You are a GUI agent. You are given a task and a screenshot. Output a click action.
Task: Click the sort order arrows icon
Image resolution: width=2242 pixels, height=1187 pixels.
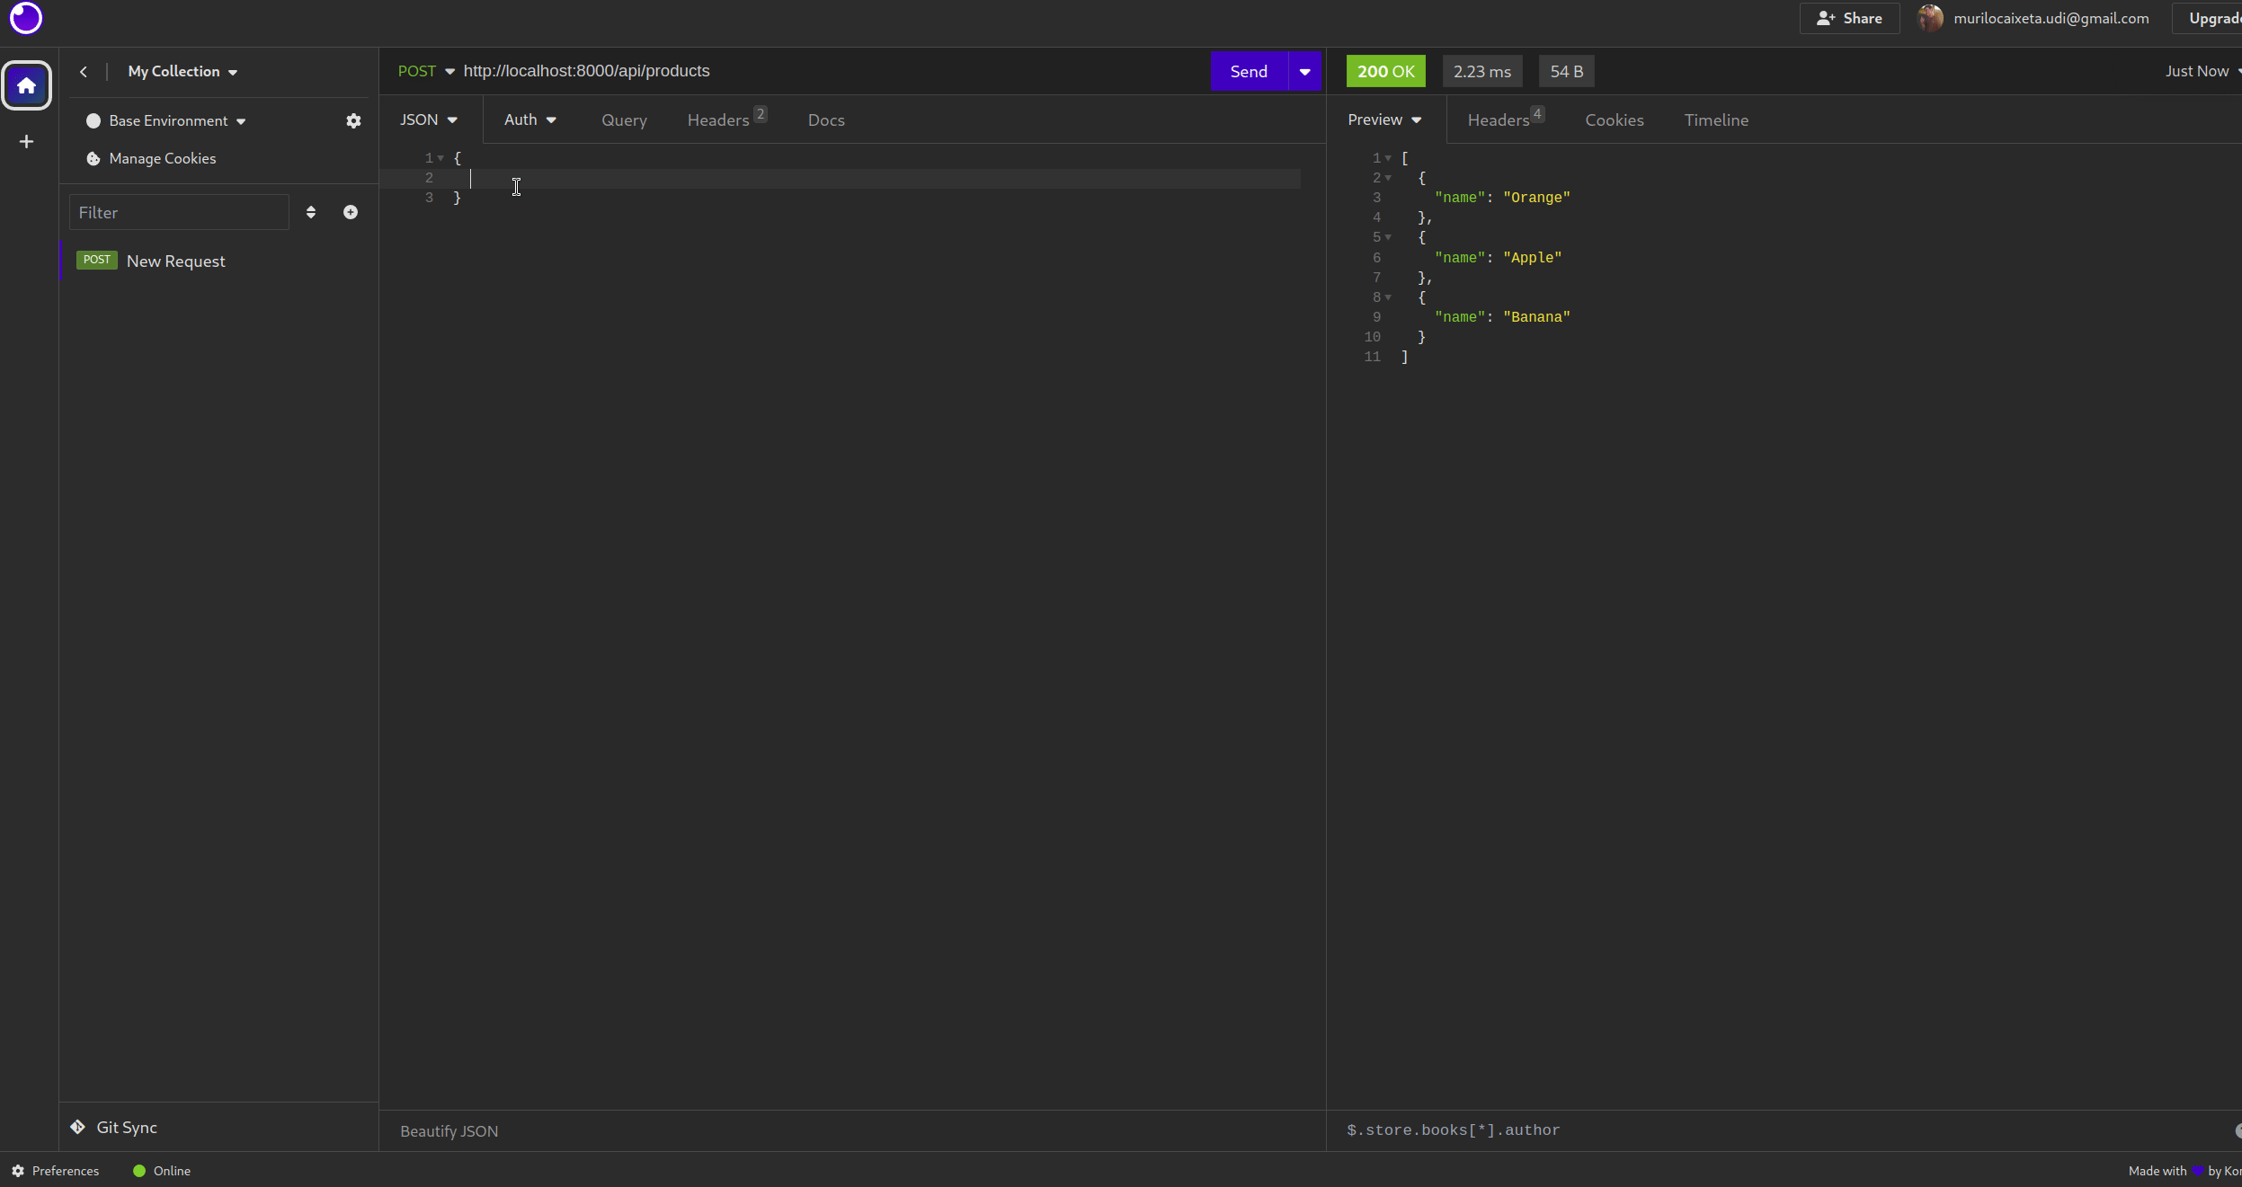[311, 212]
